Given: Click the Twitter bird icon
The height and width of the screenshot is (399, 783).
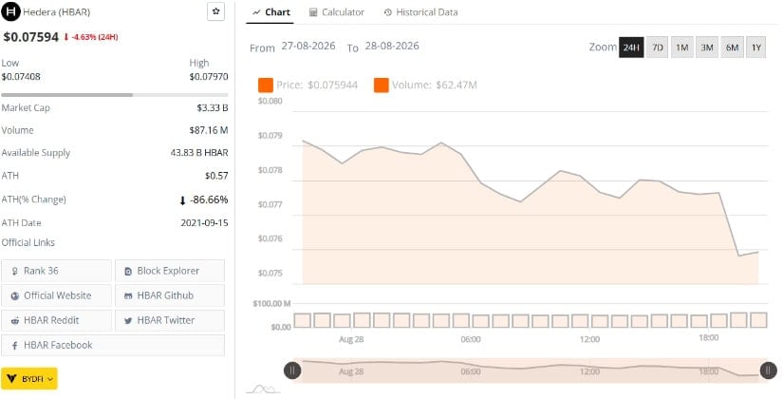Looking at the screenshot, I should point(128,320).
